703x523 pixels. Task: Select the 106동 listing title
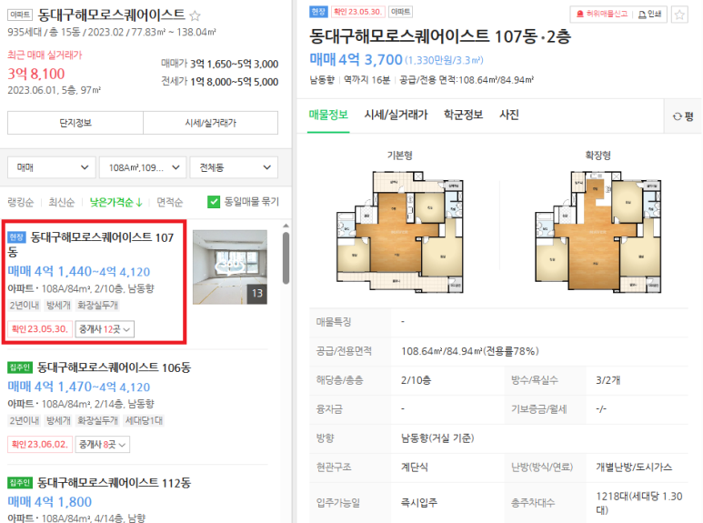114,367
